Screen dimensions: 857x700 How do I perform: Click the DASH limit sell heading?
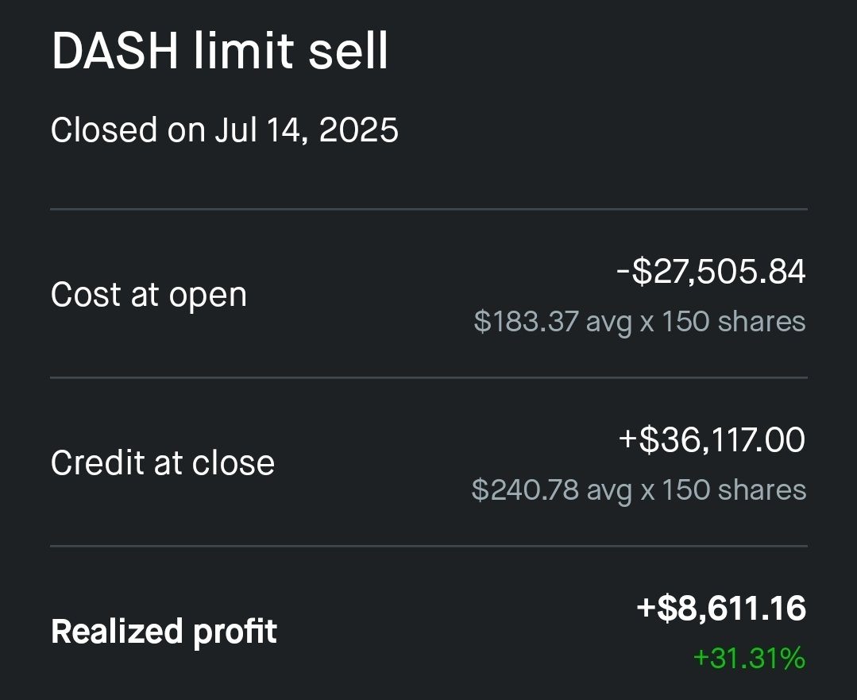(220, 50)
